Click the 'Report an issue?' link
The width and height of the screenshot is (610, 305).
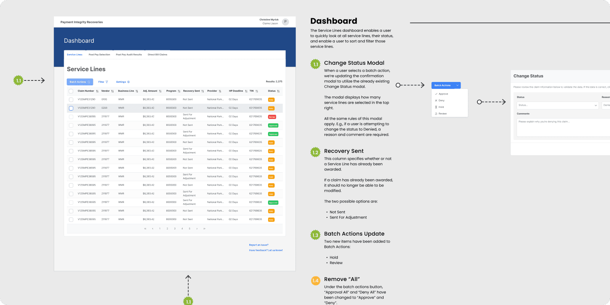(x=258, y=245)
